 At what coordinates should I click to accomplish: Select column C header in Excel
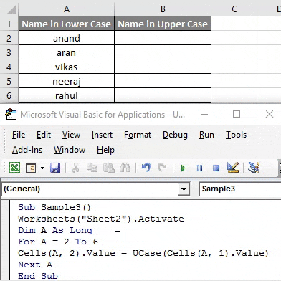pos(234,9)
